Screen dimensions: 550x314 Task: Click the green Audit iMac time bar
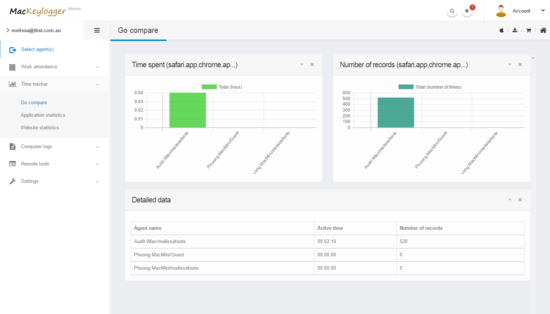[188, 110]
